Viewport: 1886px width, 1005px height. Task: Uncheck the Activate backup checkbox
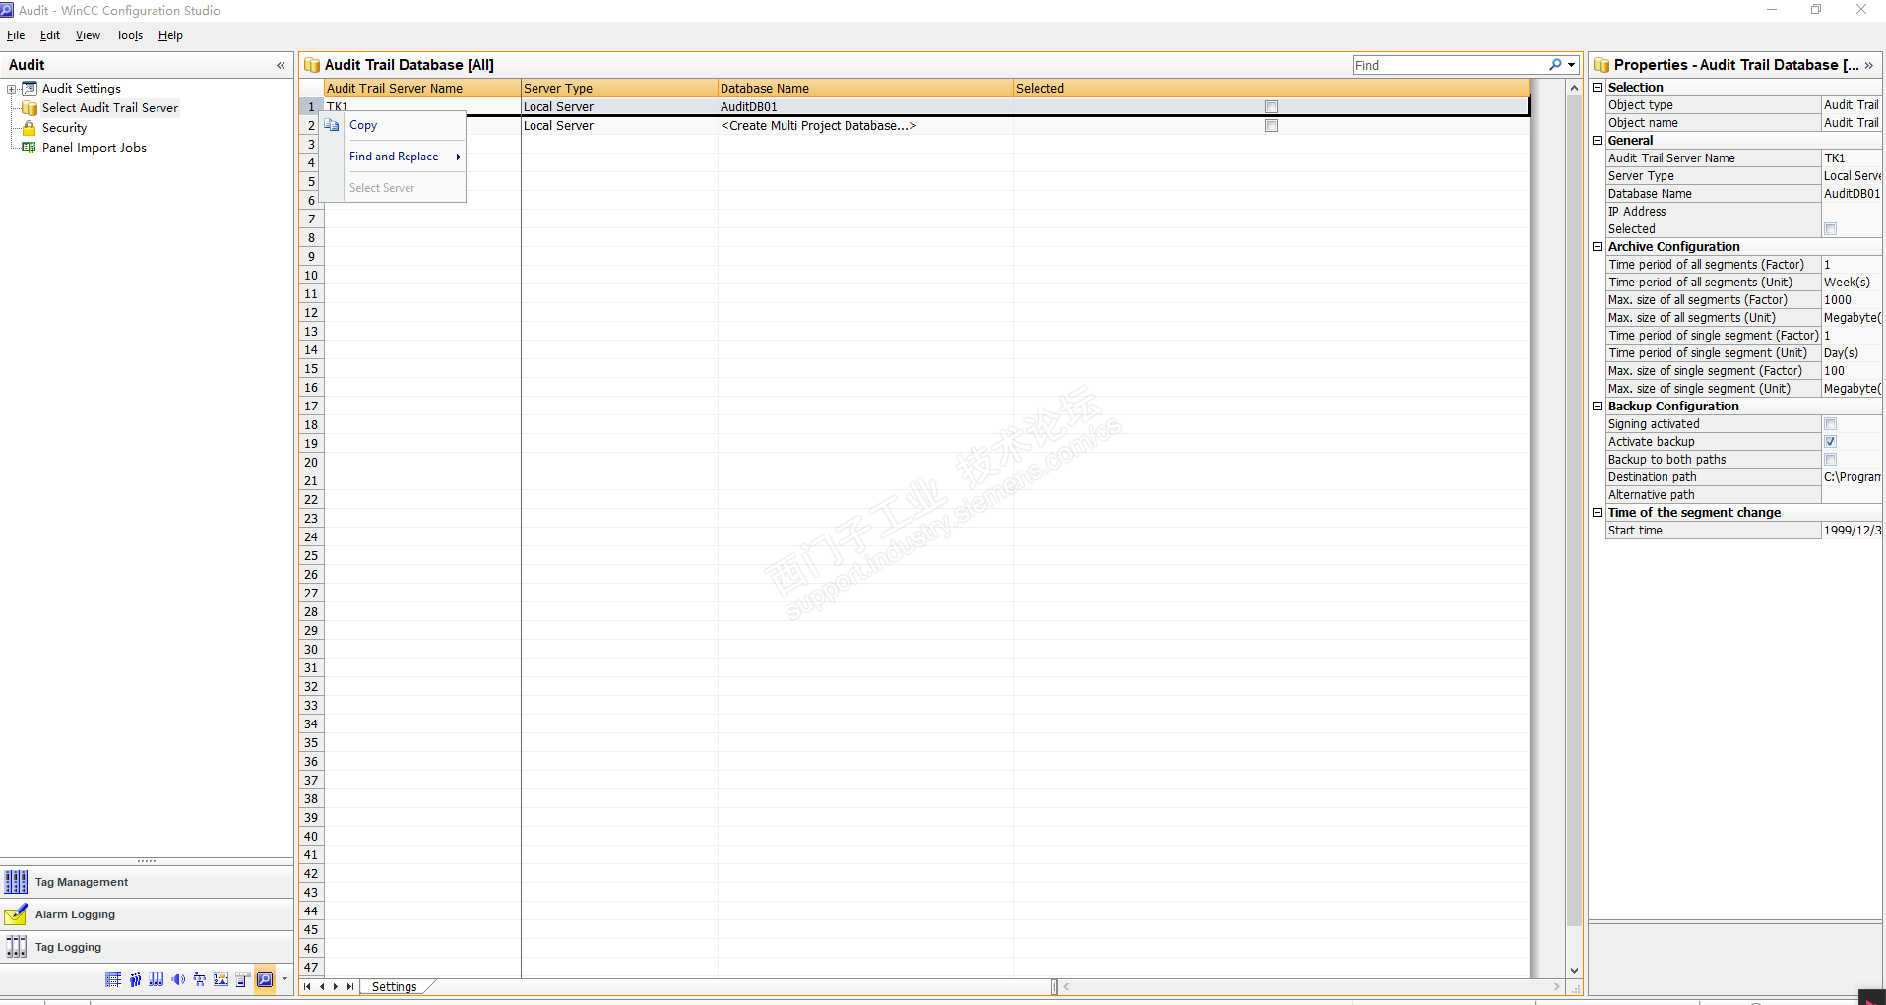[1831, 442]
